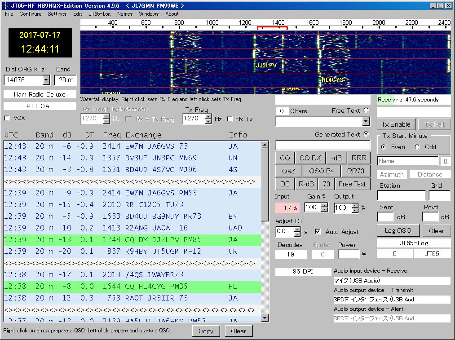Select Odd Tx start minute
The height and width of the screenshot is (340, 455).
(x=417, y=147)
